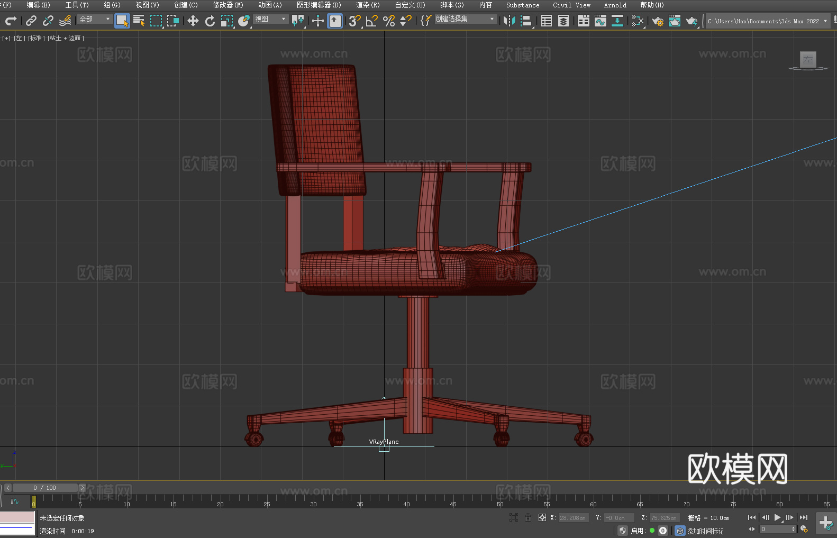The image size is (837, 538).
Task: Click the [+] viewport menu label
Action: (x=6, y=38)
